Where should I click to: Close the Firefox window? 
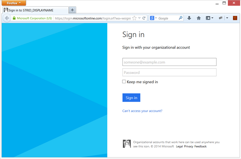tap(234, 3)
